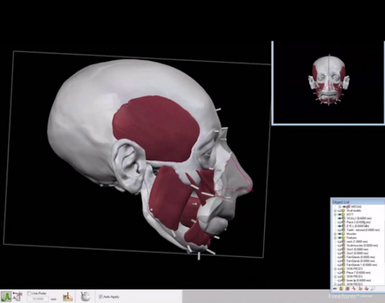Enable the Use Ruler checkbox
Image resolution: width=385 pixels, height=303 pixels.
(29, 293)
